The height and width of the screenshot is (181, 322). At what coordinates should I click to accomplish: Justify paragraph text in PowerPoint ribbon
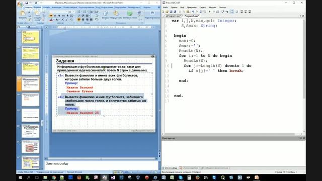pyautogui.click(x=91, y=20)
